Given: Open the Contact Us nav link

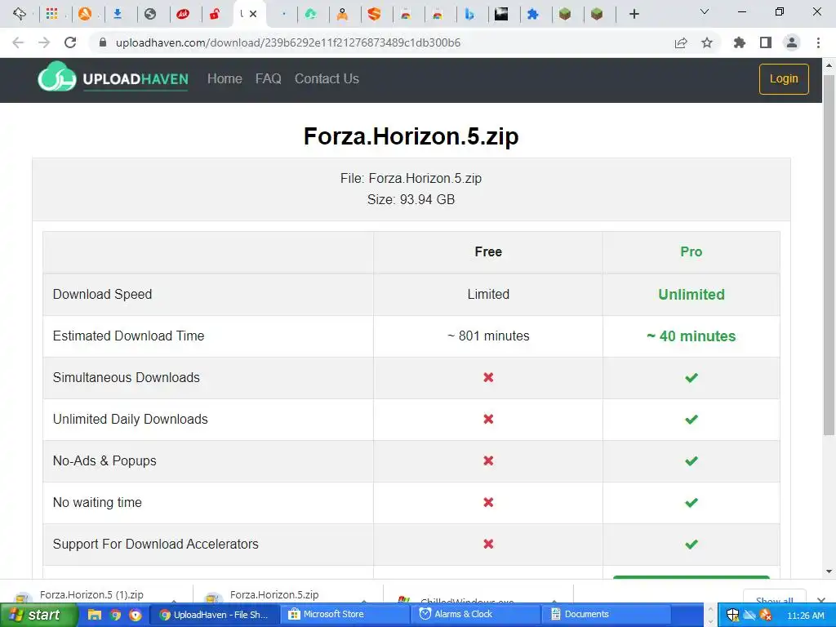Looking at the screenshot, I should [327, 78].
